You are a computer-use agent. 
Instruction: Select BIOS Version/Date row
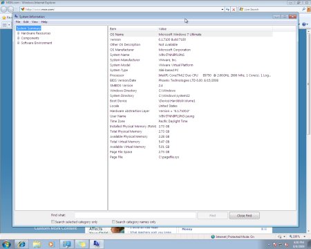191,80
